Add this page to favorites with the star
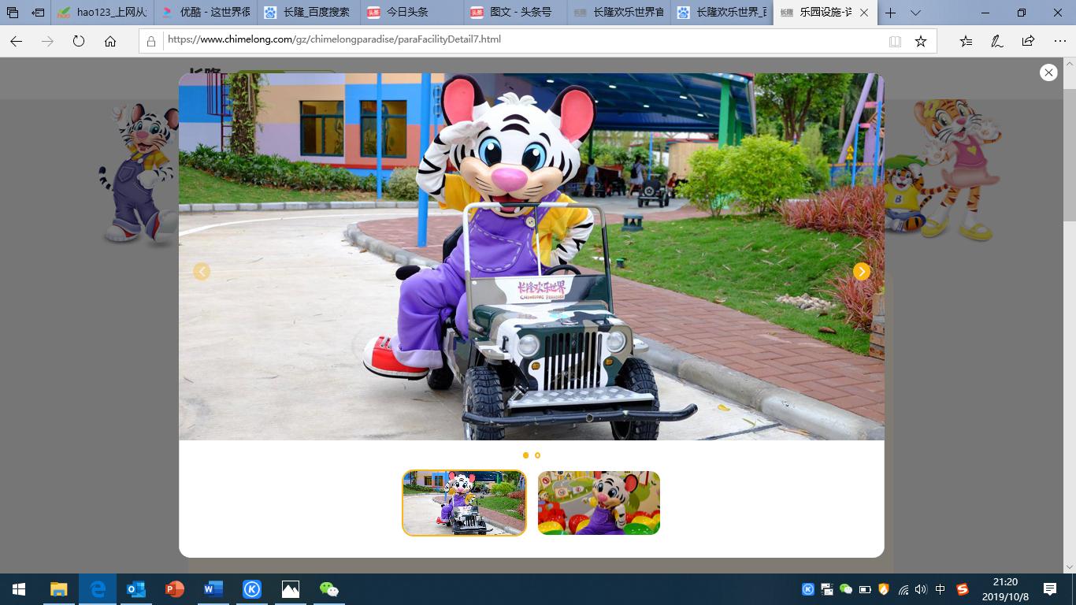 pos(921,41)
